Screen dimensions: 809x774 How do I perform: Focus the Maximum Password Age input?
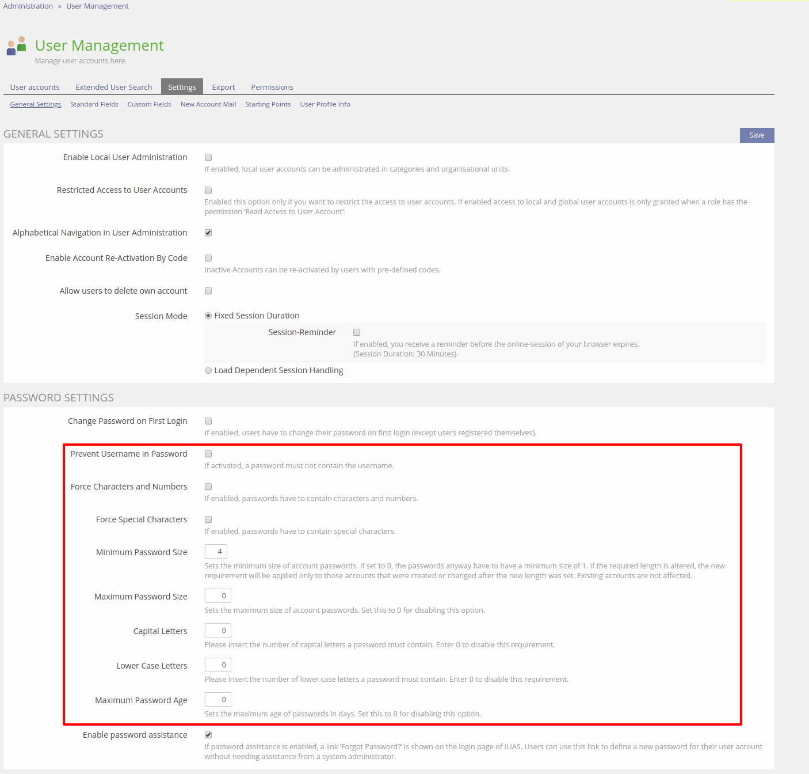click(x=217, y=700)
